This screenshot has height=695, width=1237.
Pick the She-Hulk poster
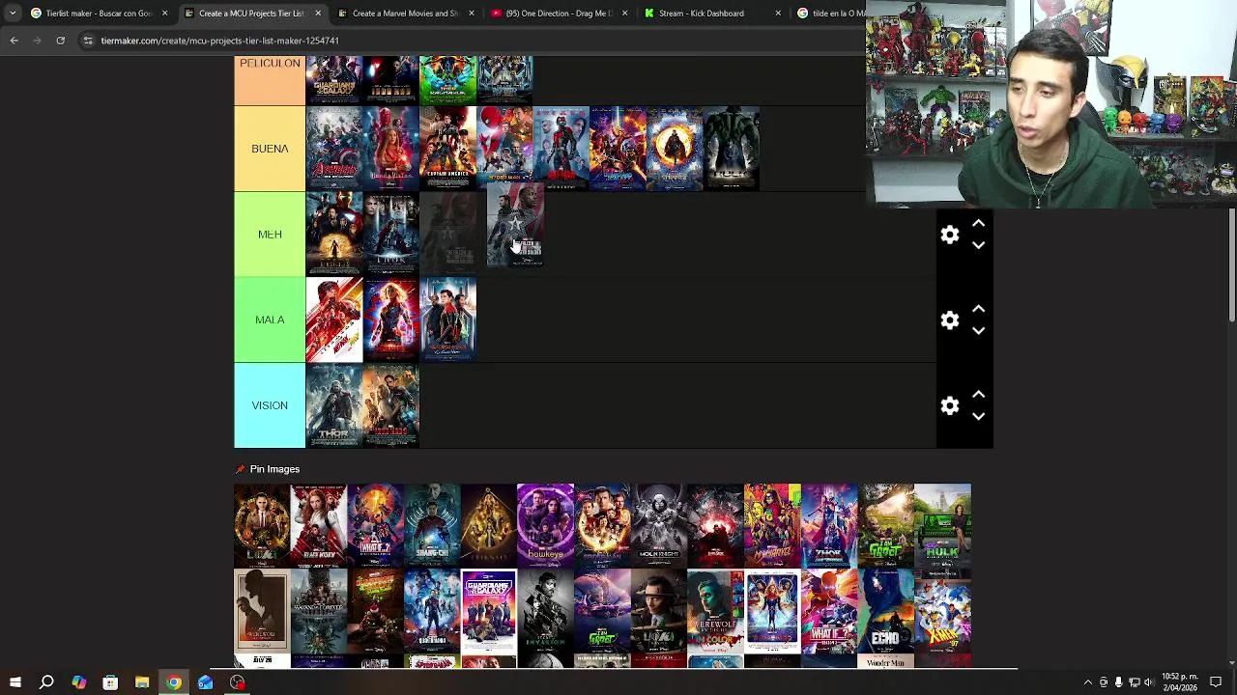pos(942,525)
